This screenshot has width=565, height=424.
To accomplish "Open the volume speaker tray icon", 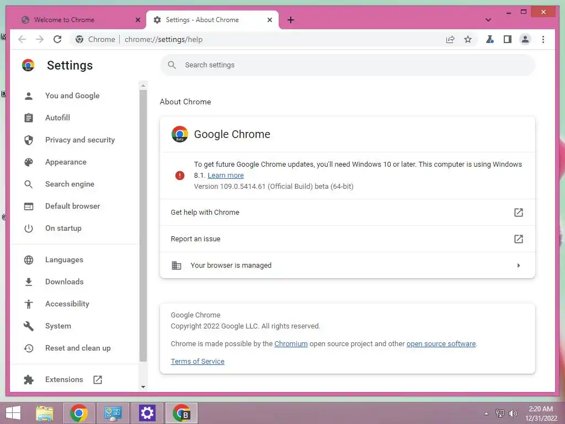I will coord(513,413).
